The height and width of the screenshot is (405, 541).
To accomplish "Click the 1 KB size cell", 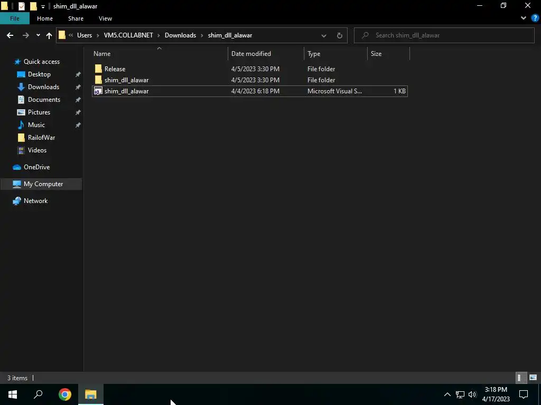I will 399,91.
